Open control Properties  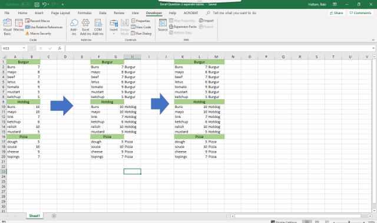pyautogui.click(x=141, y=21)
